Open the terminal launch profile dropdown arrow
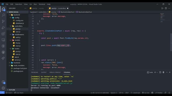 (157, 72)
